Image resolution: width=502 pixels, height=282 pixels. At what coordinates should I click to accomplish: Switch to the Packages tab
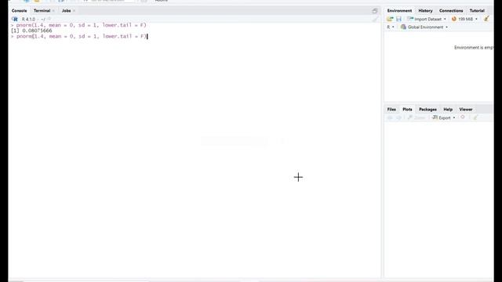point(427,110)
